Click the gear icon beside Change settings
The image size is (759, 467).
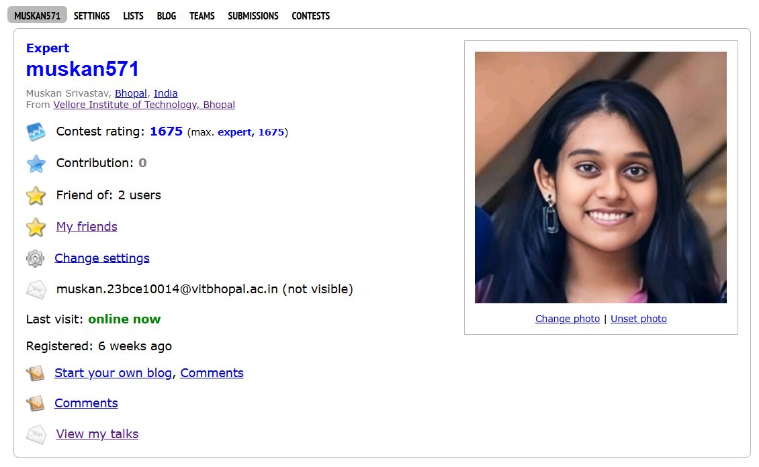click(35, 258)
